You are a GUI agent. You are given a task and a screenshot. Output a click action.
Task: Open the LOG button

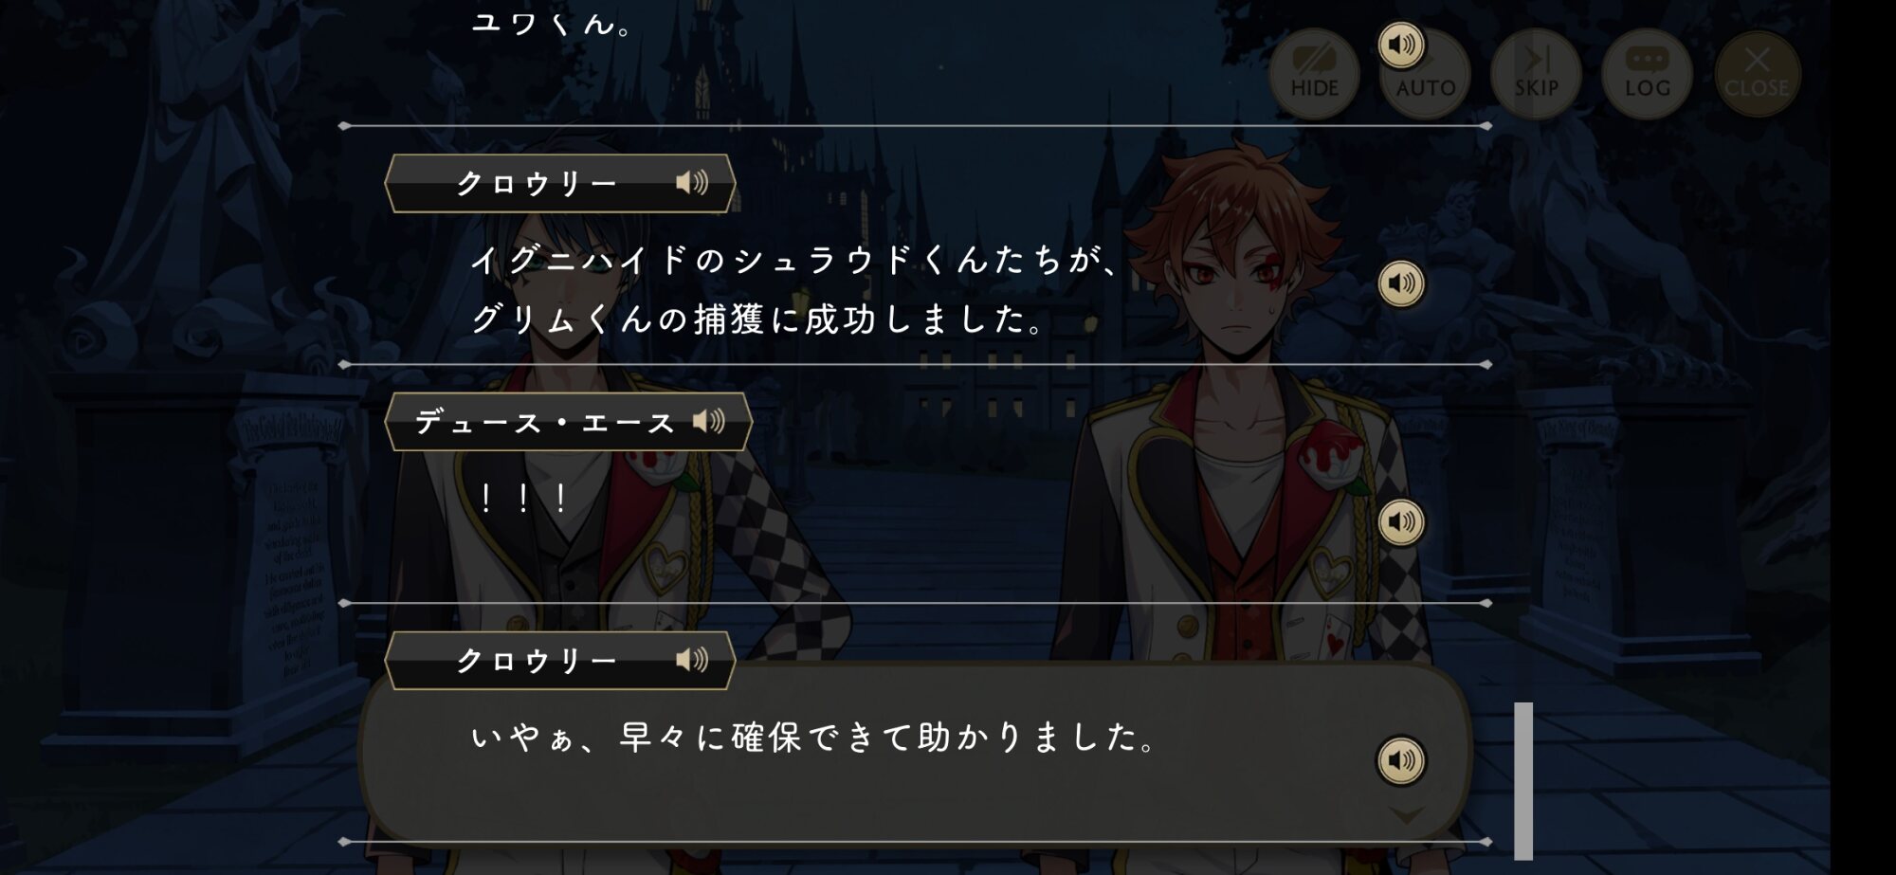tap(1647, 73)
